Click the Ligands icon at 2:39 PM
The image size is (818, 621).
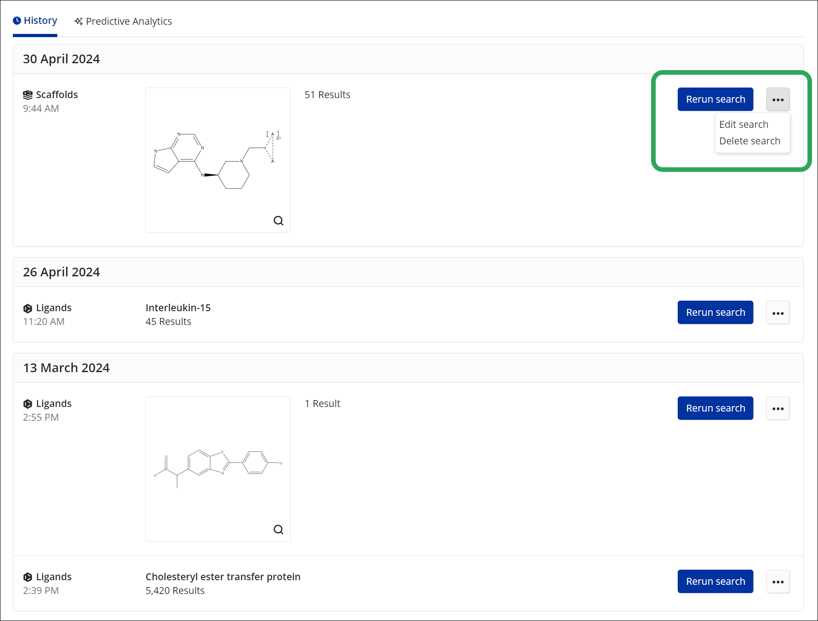click(x=28, y=577)
